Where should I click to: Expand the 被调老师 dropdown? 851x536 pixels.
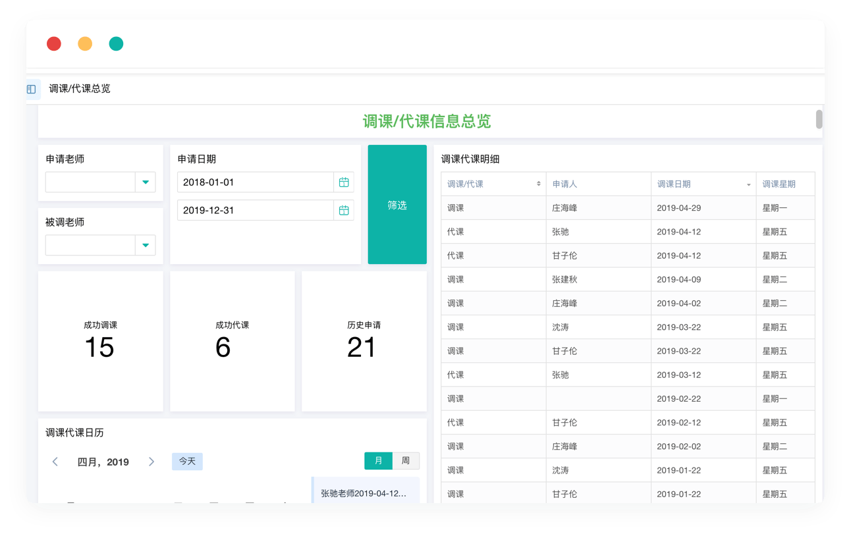tap(146, 246)
